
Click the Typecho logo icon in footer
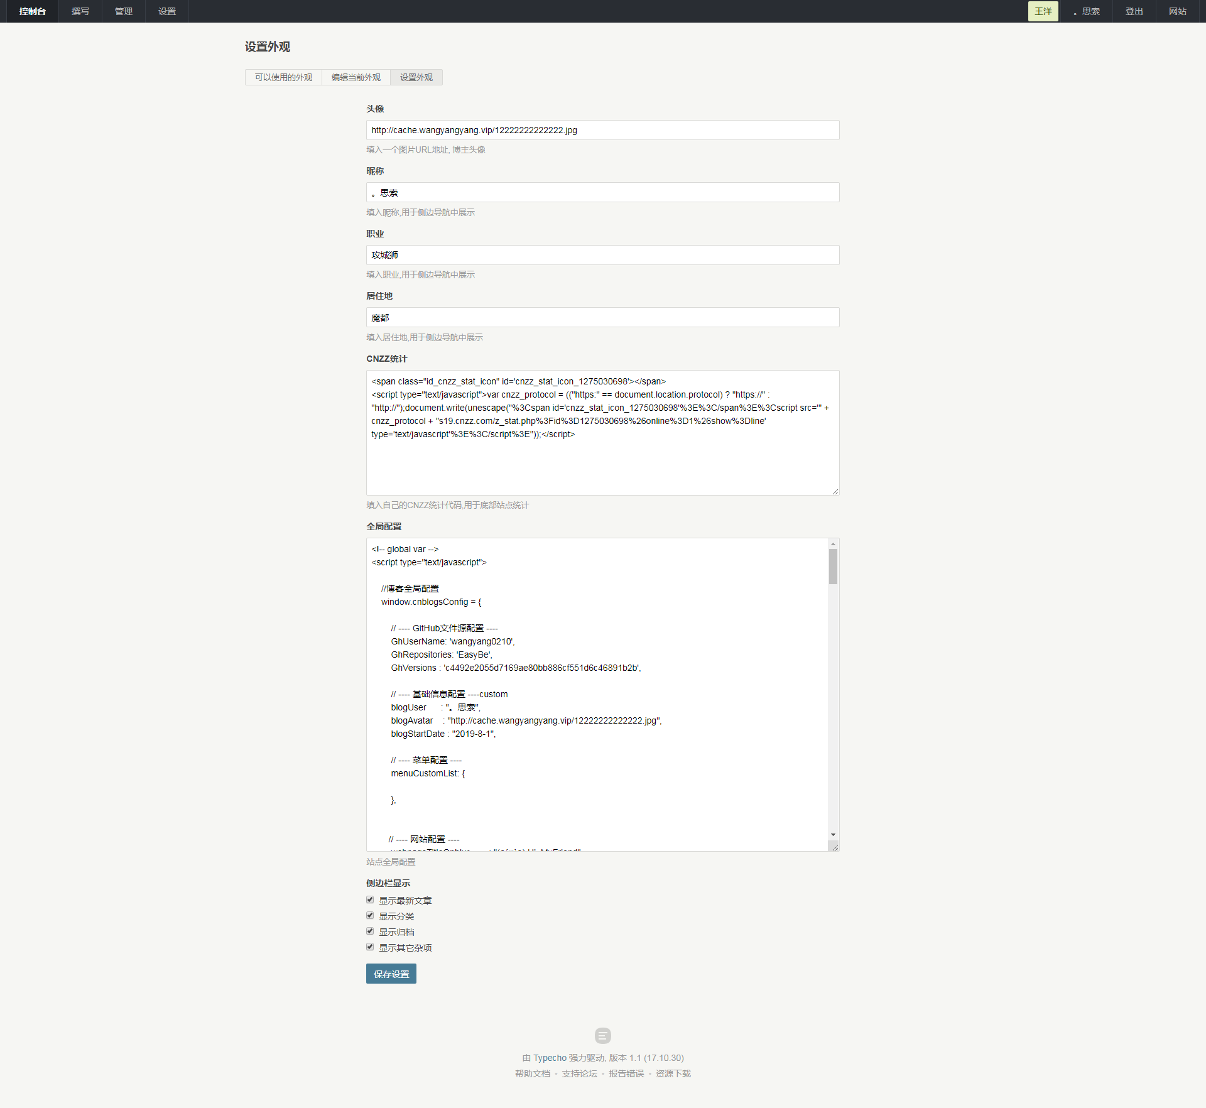[x=603, y=1035]
